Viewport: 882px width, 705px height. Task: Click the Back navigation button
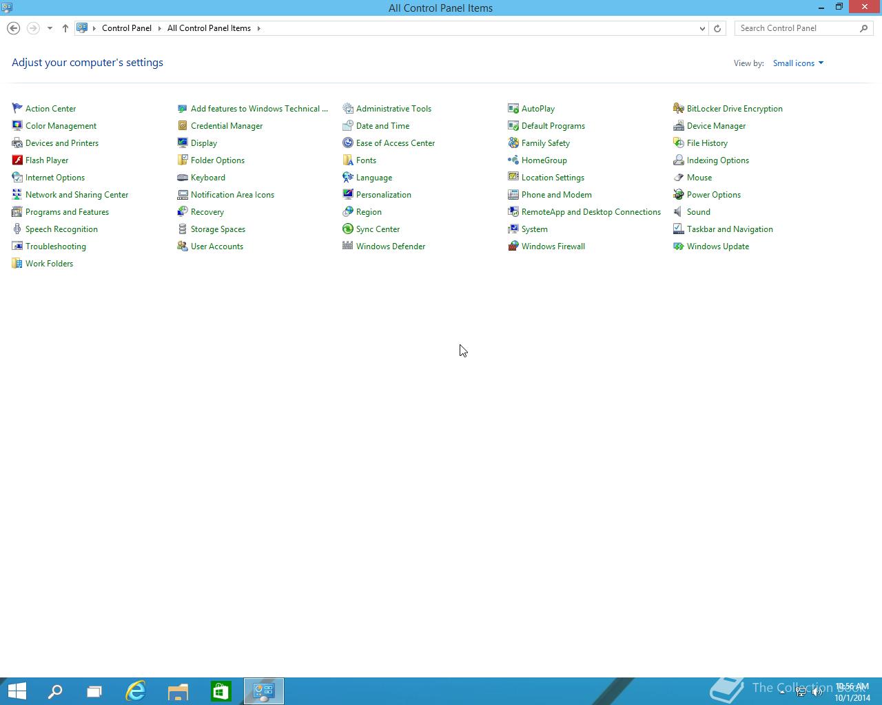point(13,28)
